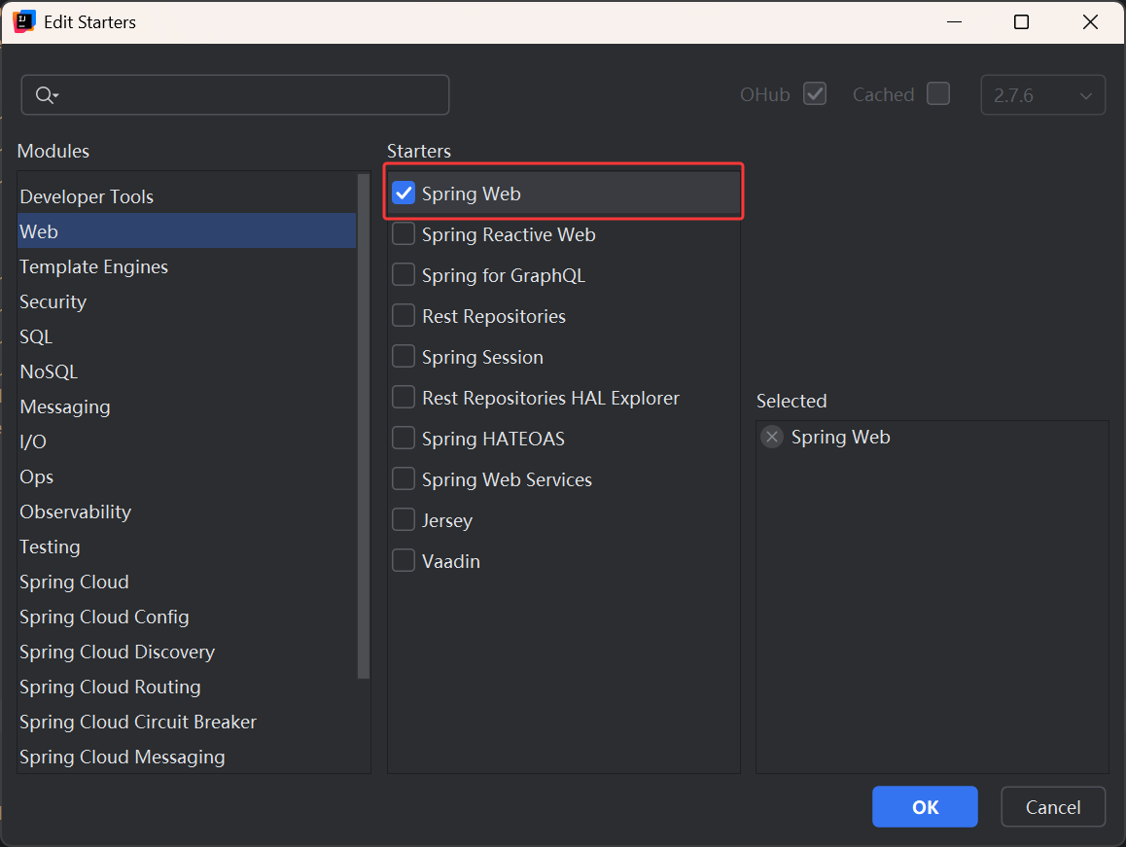
Task: Select the NoSQL module
Action: coord(187,371)
